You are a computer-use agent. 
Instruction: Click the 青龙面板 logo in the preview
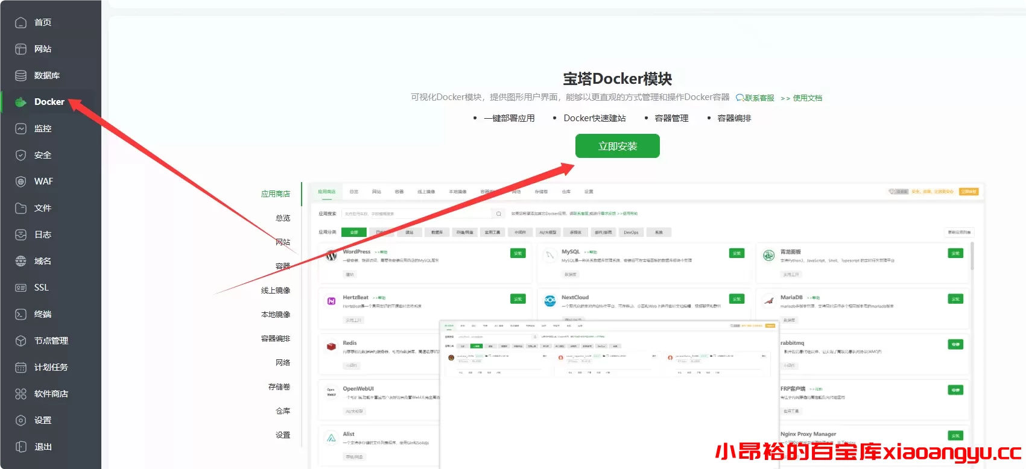tap(768, 256)
